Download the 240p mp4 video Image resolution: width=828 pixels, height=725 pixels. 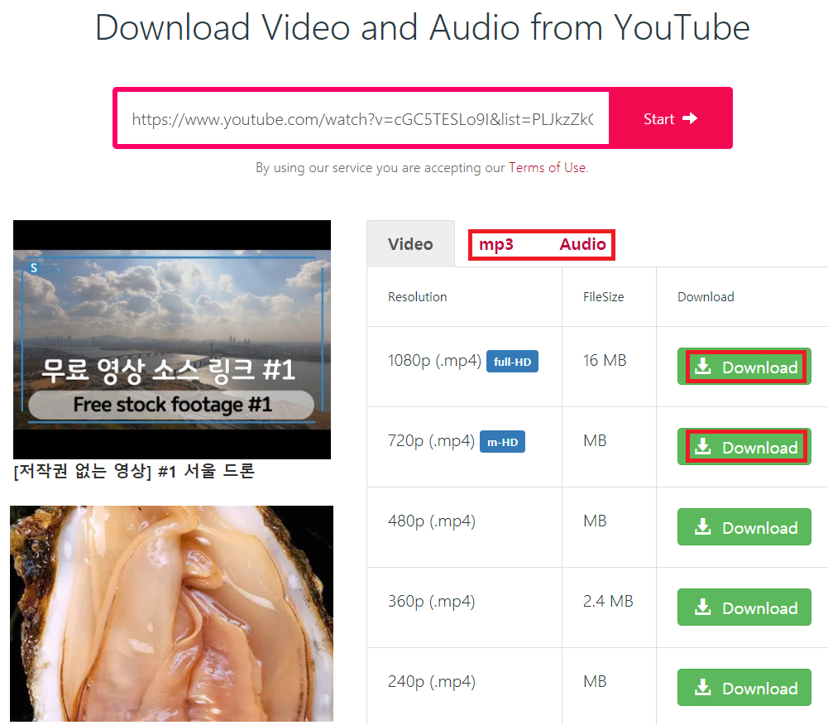pyautogui.click(x=744, y=688)
